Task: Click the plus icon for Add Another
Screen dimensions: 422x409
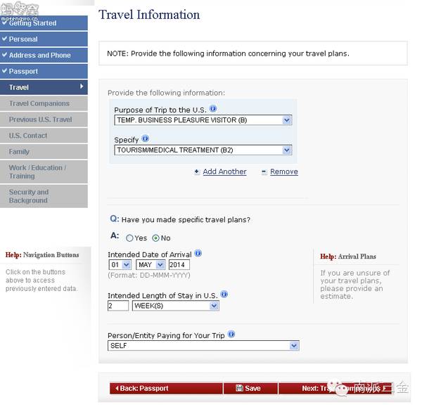Action: pos(197,171)
